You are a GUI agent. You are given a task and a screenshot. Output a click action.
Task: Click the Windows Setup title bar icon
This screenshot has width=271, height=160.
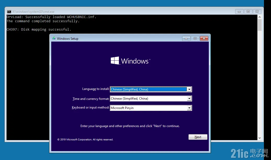point(54,38)
